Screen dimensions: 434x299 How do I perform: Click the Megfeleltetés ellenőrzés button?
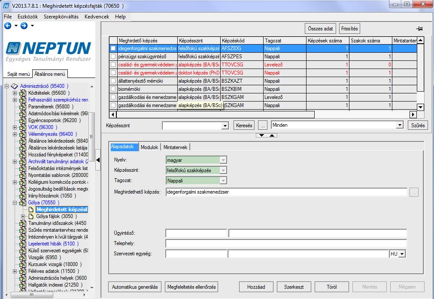[x=191, y=287]
